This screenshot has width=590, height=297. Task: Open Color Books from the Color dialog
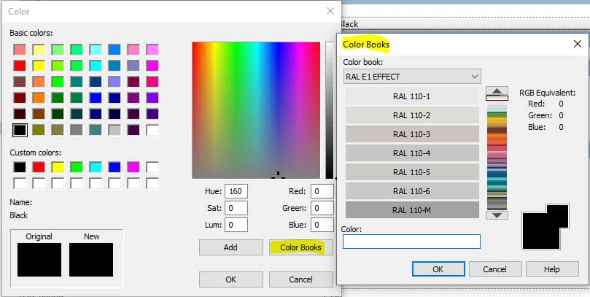pyautogui.click(x=301, y=247)
